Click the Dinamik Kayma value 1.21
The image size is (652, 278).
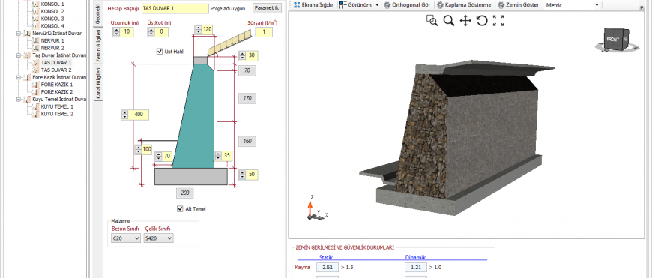[416, 268]
